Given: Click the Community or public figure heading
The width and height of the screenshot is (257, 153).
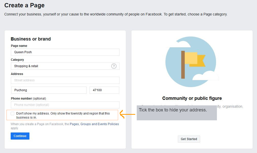Looking at the screenshot, I should [x=192, y=98].
